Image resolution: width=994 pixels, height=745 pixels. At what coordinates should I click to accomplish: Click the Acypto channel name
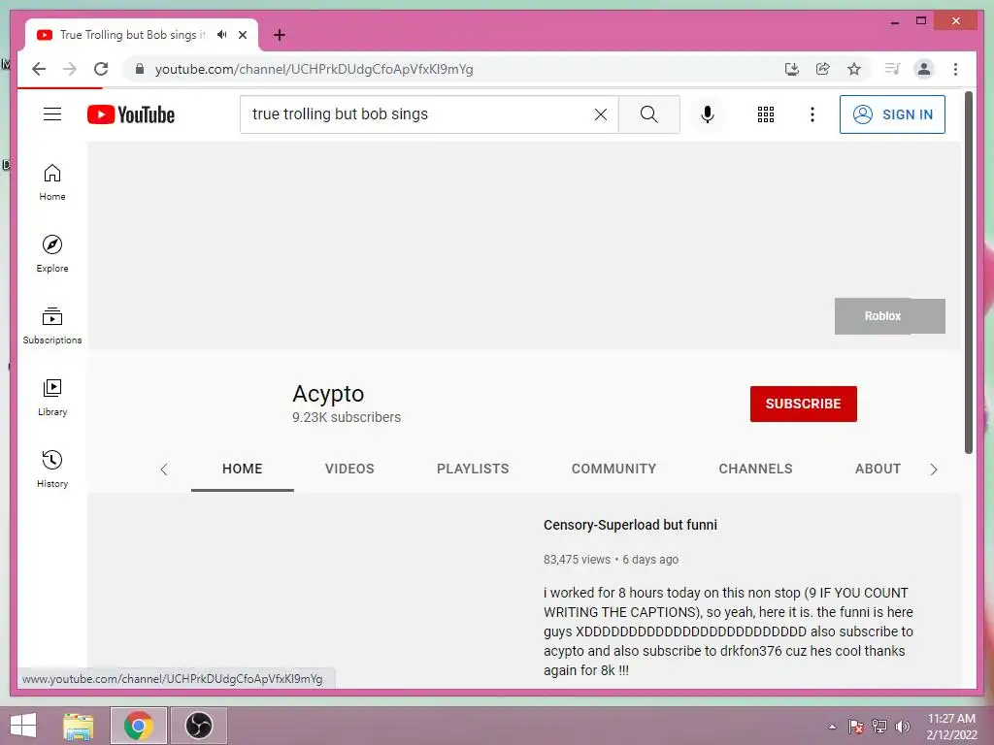[328, 394]
